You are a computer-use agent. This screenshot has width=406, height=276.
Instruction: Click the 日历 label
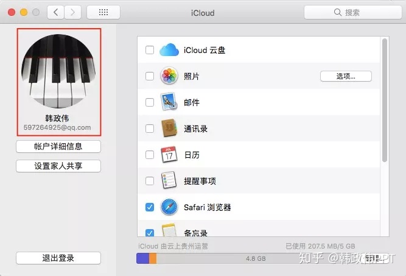[192, 155]
